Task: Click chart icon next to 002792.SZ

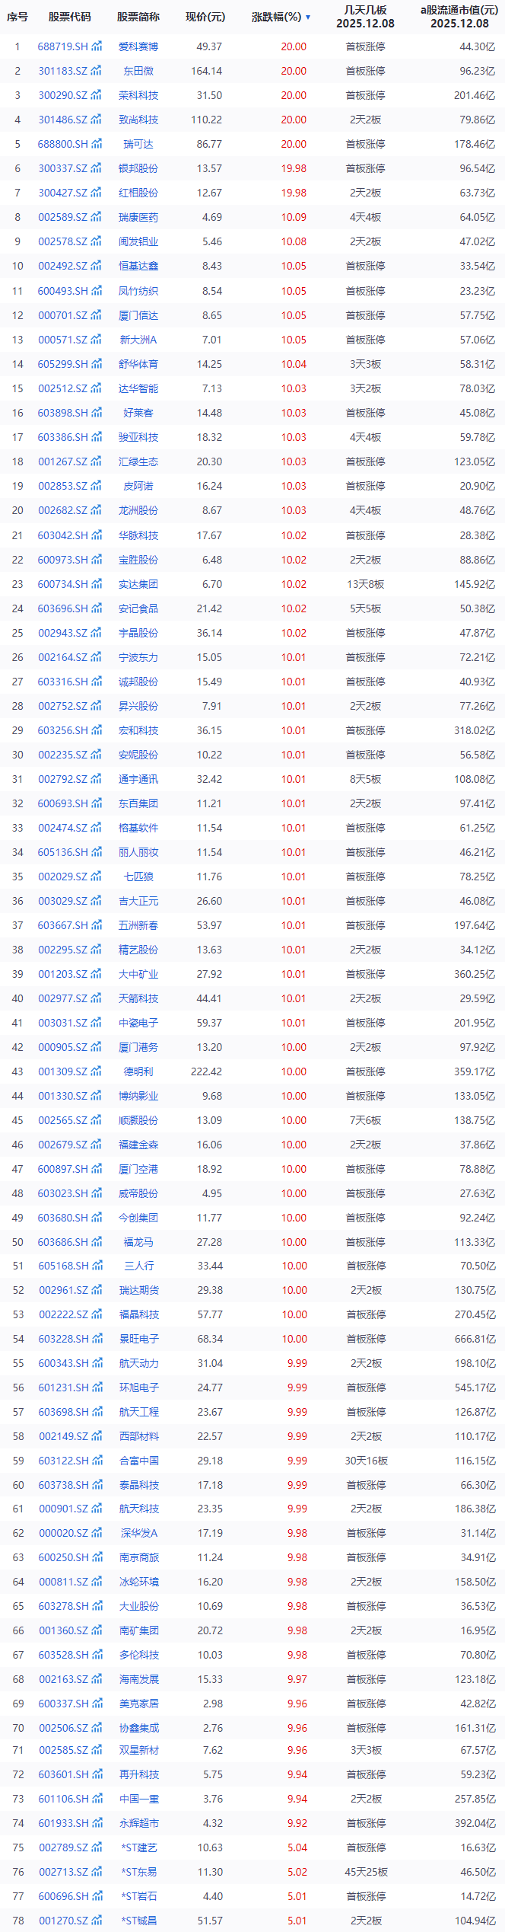Action: click(97, 779)
